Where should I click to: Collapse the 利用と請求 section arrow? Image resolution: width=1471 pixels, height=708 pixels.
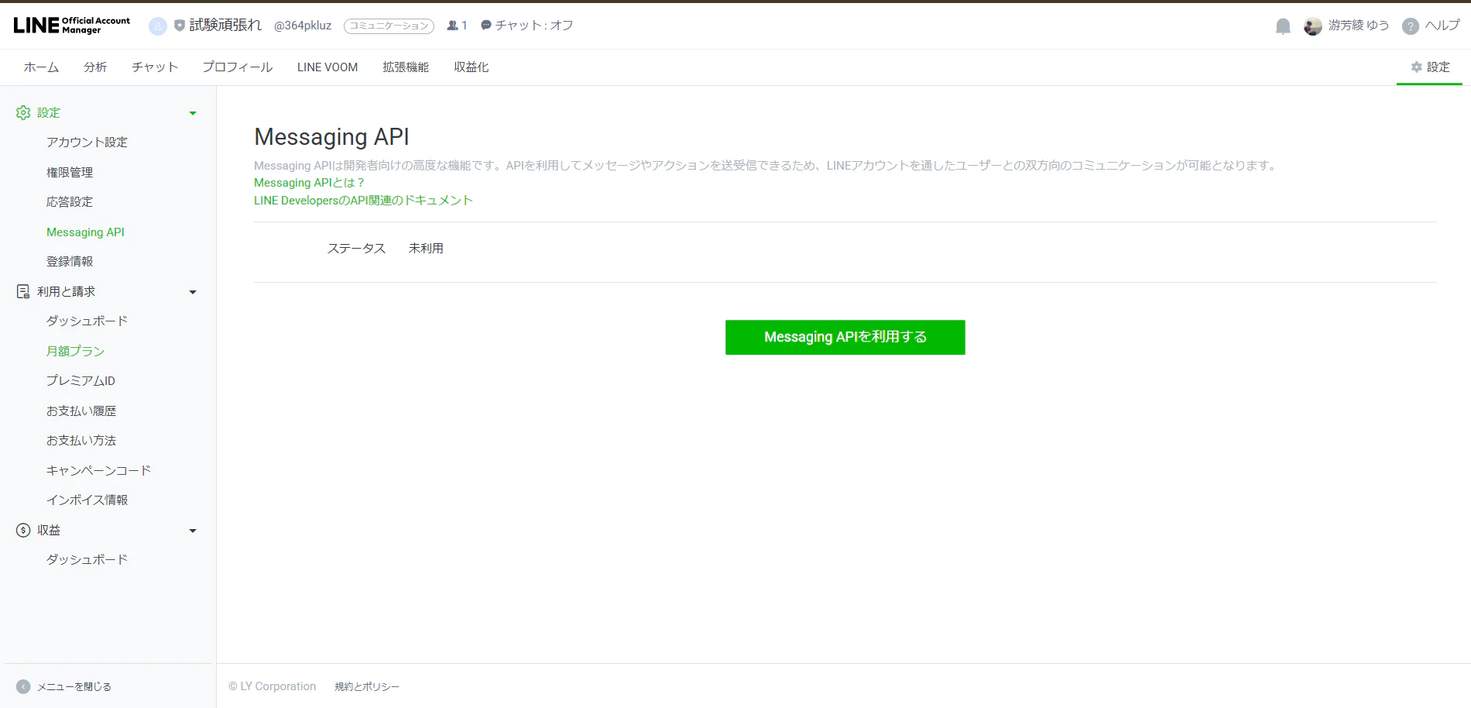click(x=193, y=293)
